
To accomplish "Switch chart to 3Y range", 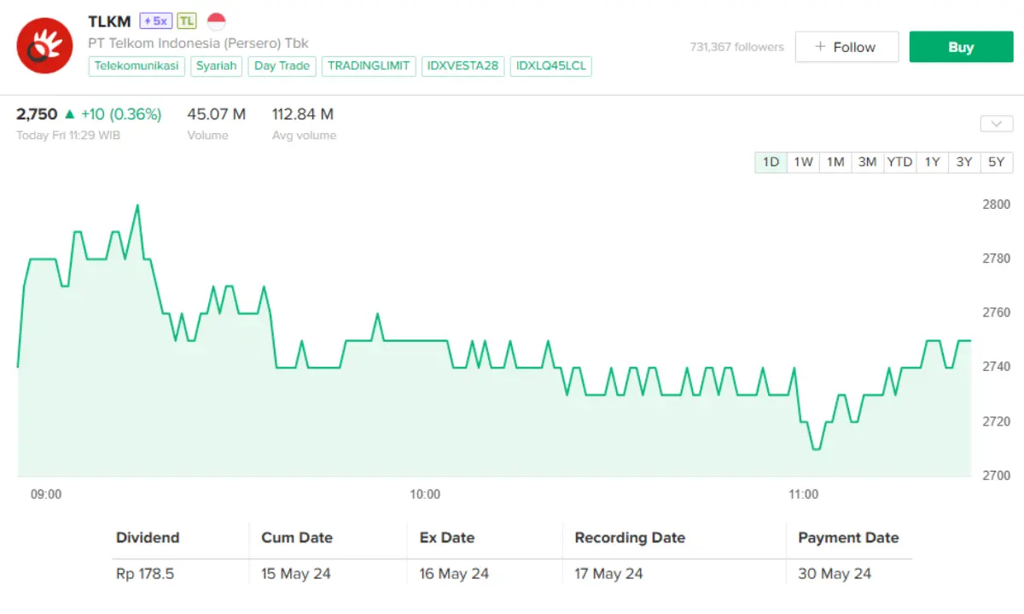I will click(963, 162).
